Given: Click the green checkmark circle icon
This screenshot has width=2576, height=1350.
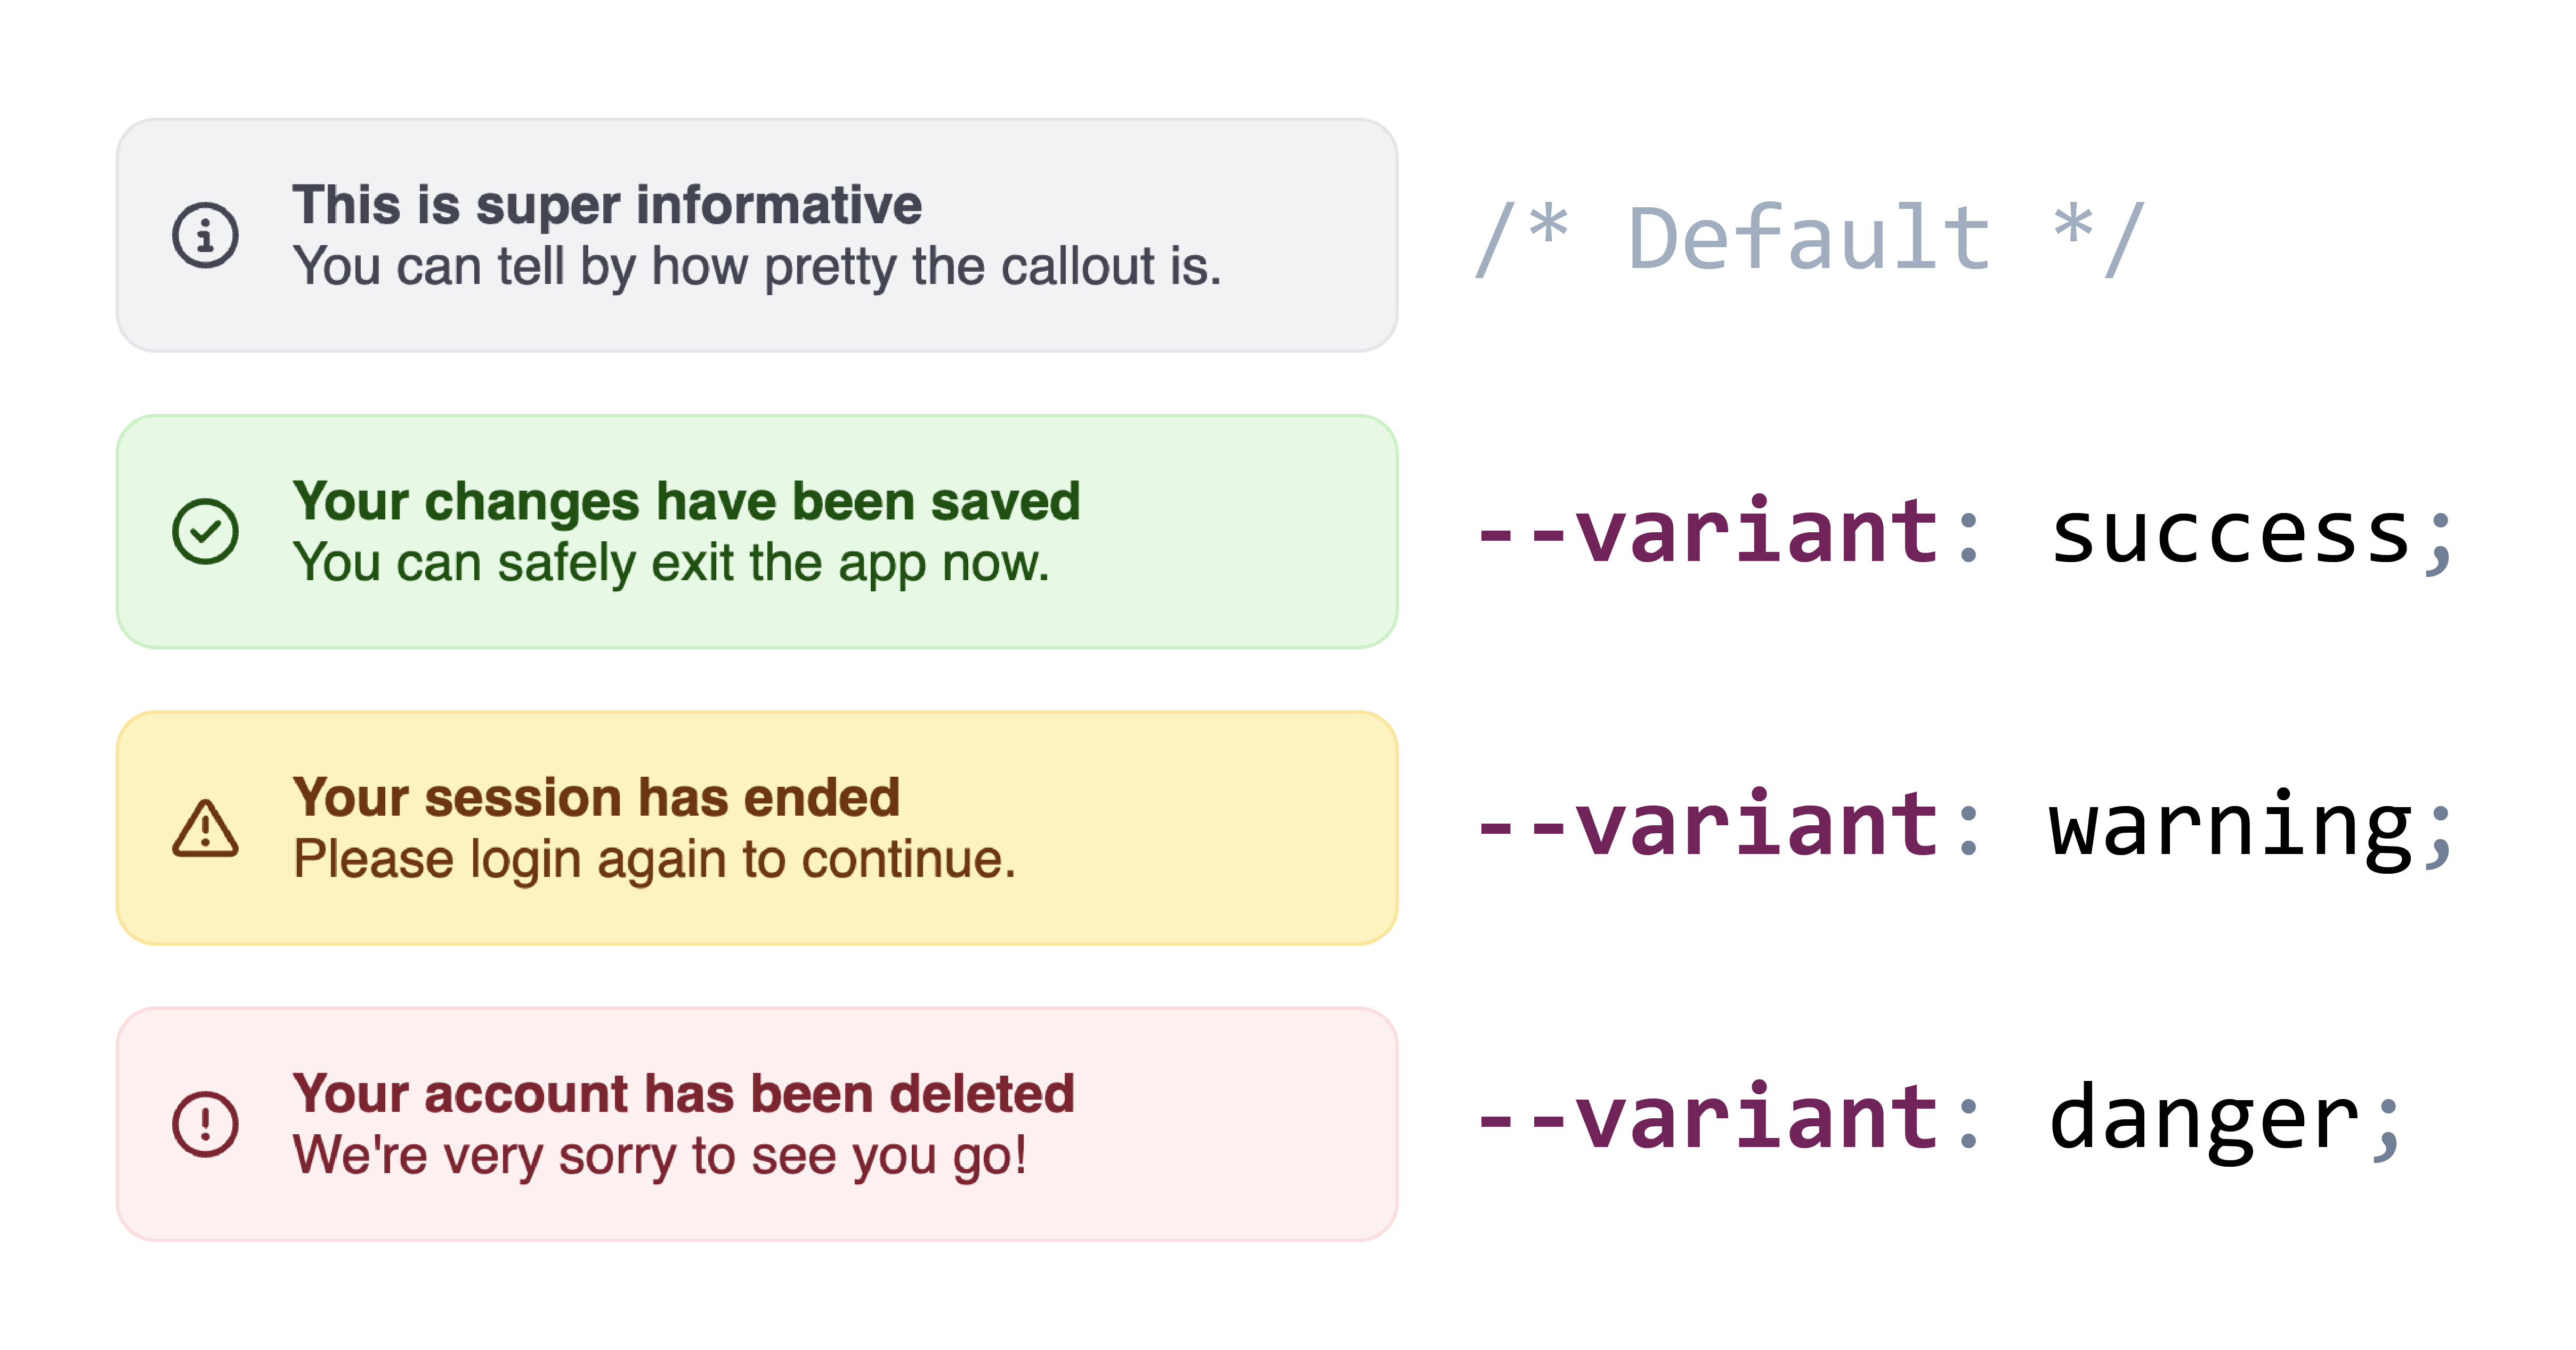Looking at the screenshot, I should [x=205, y=531].
